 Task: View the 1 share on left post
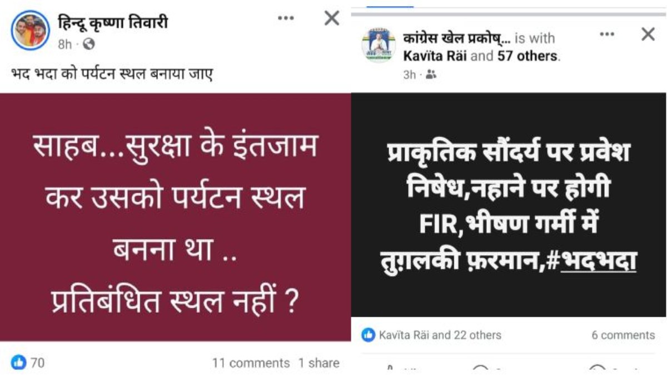(x=318, y=363)
